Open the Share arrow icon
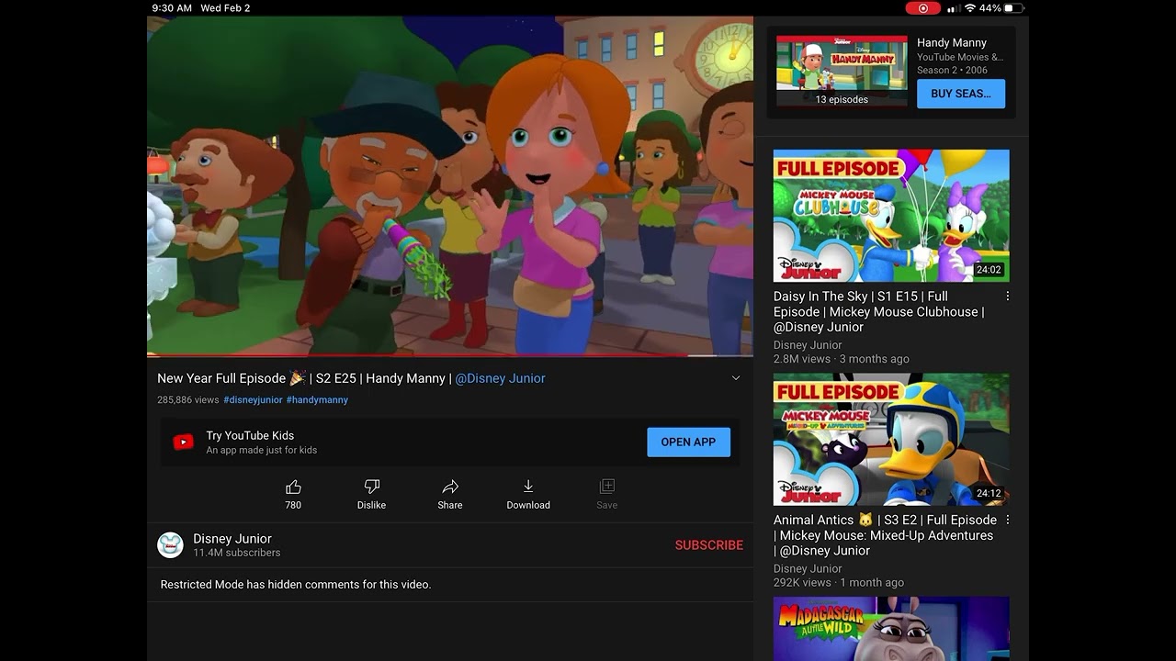The width and height of the screenshot is (1176, 661). pyautogui.click(x=450, y=487)
